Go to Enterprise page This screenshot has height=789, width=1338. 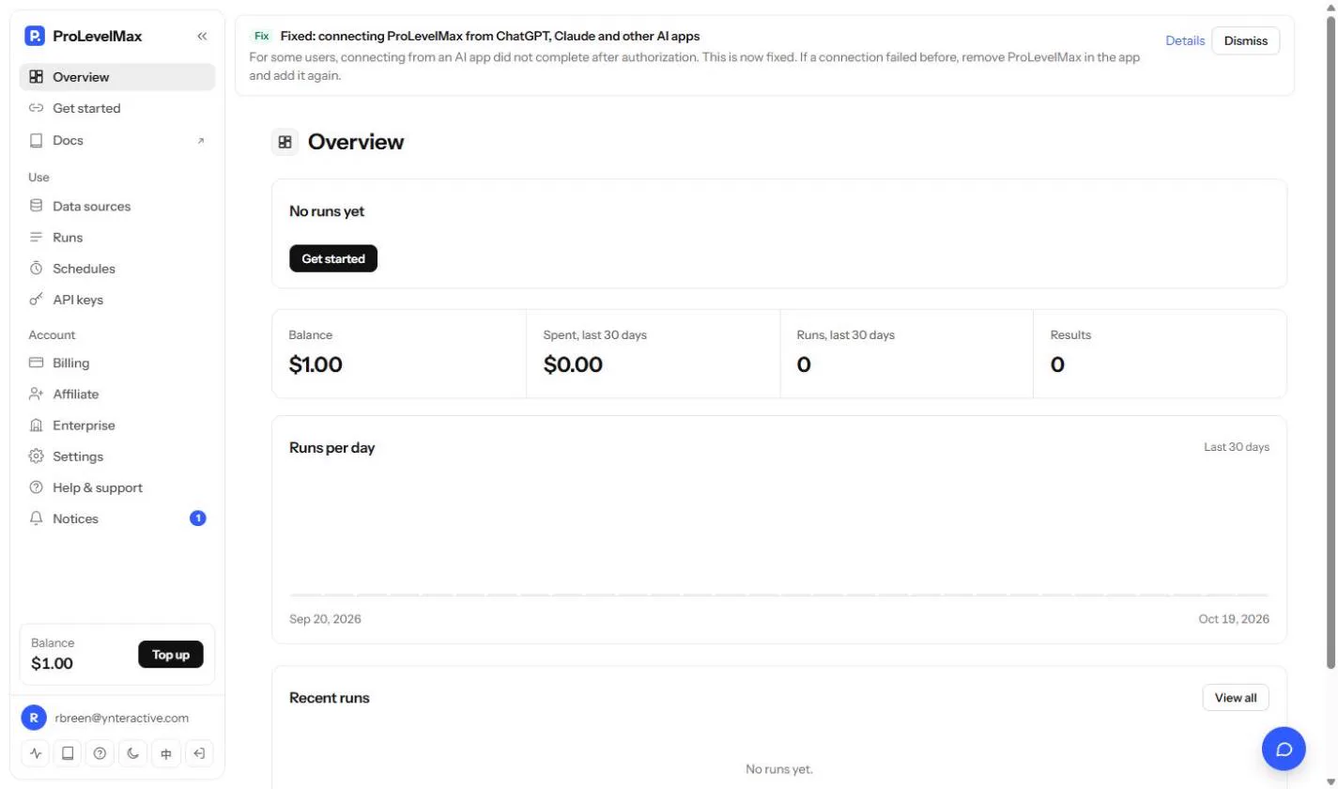117,425
